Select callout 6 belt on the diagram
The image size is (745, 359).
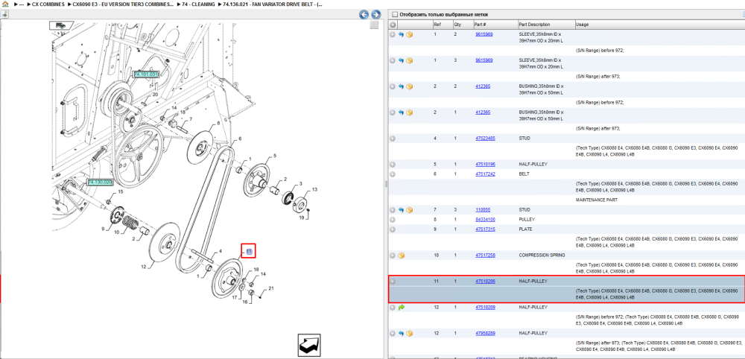(x=240, y=139)
